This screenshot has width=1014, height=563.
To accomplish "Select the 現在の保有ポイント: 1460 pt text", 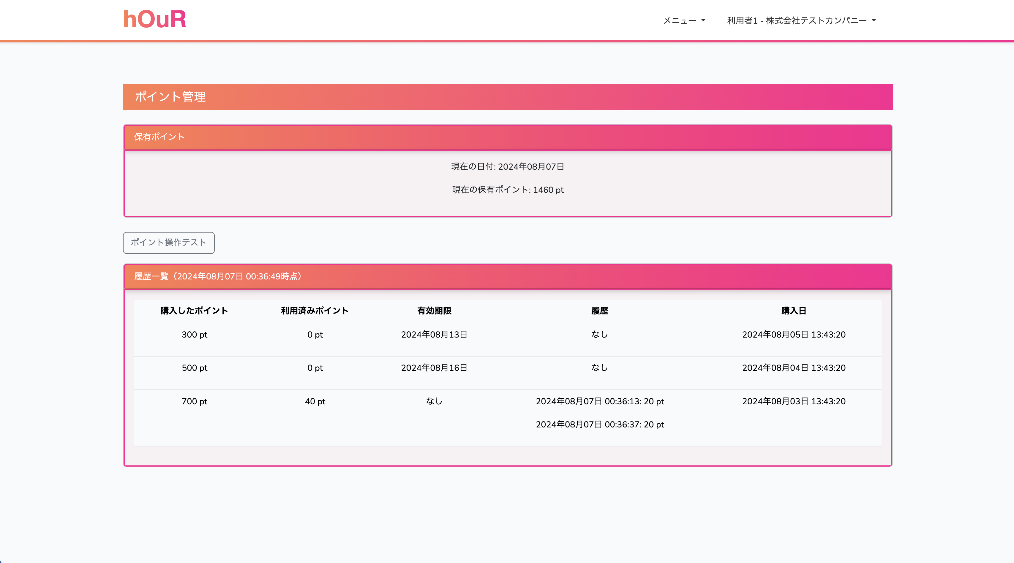I will (508, 190).
